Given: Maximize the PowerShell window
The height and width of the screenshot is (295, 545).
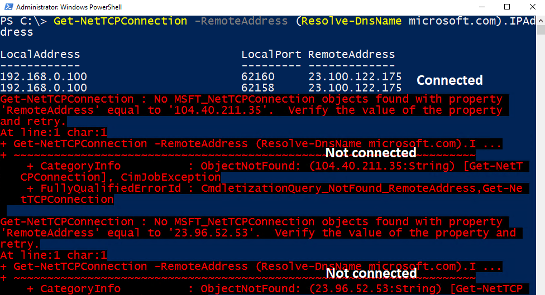Looking at the screenshot, I should coord(506,7).
